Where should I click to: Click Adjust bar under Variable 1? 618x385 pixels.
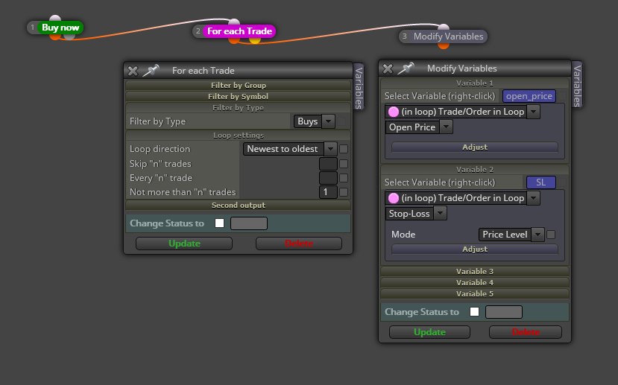pos(475,147)
